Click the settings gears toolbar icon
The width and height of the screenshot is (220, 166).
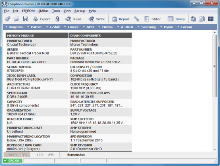(x=8, y=19)
